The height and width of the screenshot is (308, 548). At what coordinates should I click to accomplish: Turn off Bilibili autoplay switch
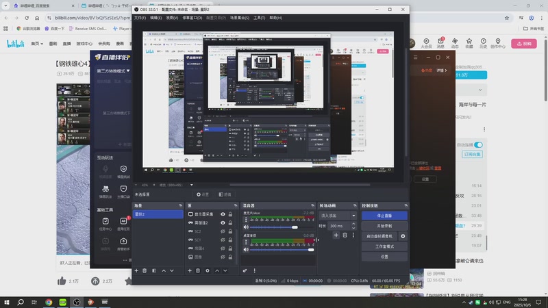[x=478, y=144]
